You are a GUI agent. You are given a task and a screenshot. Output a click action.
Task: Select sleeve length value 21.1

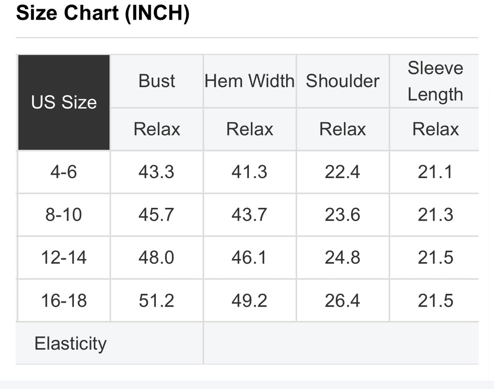click(435, 172)
